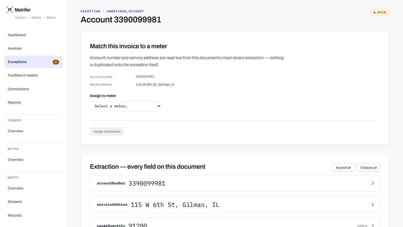Go to Invoices in sidebar
The height and width of the screenshot is (227, 403).
coord(33,48)
